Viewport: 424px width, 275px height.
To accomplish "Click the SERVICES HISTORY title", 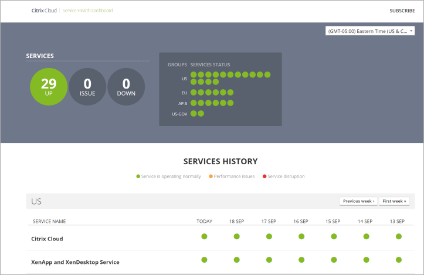I will [x=221, y=161].
